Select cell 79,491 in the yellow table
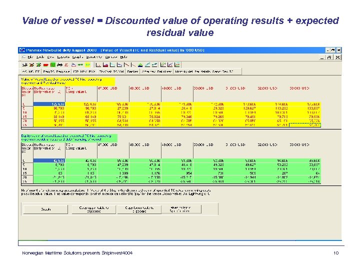Image resolution: width=360 pixels, height=270 pixels. (240, 116)
